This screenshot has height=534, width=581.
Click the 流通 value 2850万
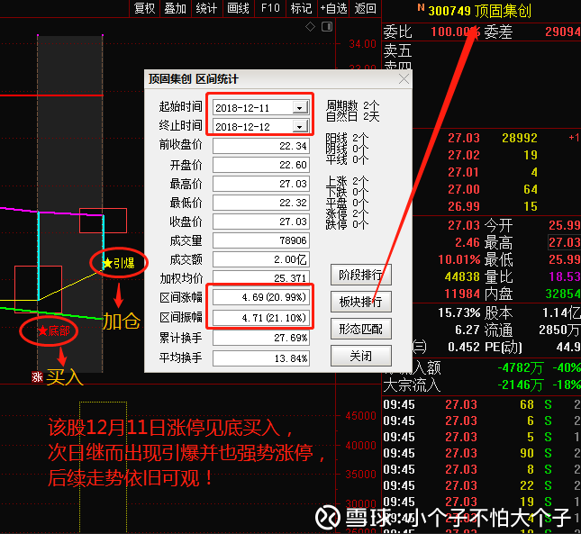pos(559,330)
